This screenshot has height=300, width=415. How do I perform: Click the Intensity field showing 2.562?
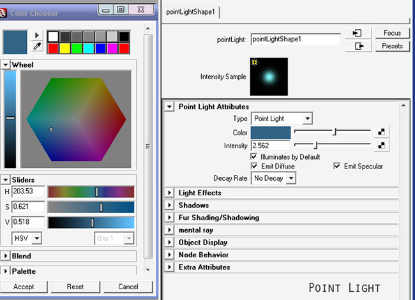[x=271, y=146]
